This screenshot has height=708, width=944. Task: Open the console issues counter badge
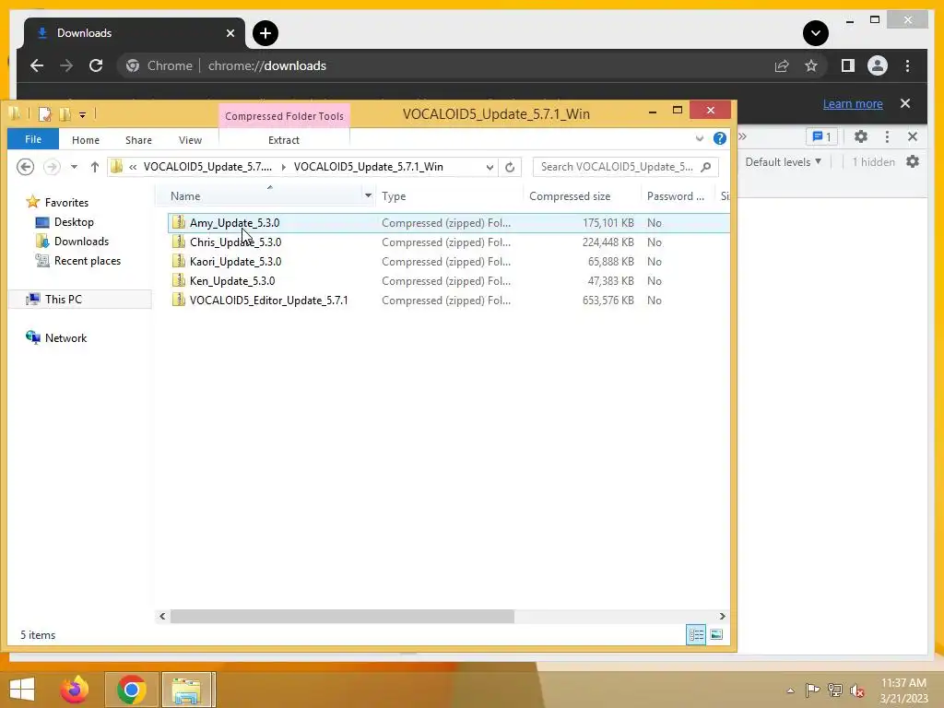point(821,136)
